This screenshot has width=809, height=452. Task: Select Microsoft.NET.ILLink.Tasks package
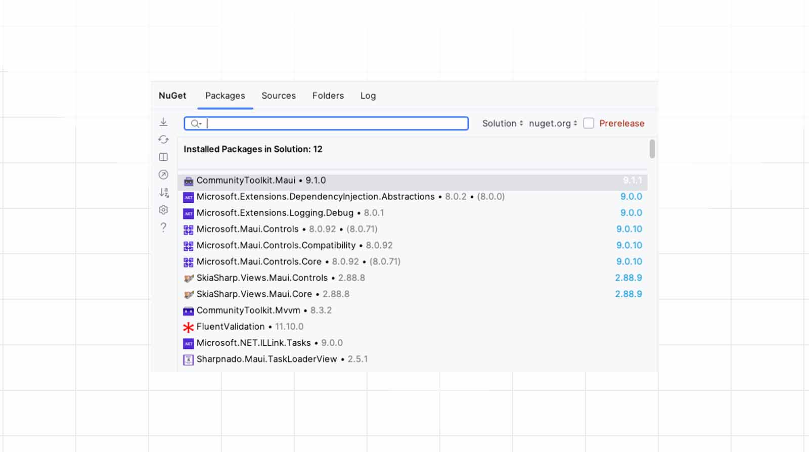[413, 343]
